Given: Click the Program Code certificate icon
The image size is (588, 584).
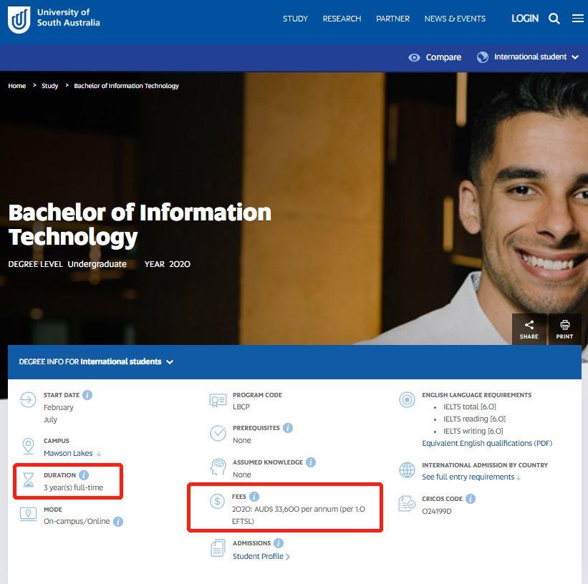Looking at the screenshot, I should coord(218,400).
